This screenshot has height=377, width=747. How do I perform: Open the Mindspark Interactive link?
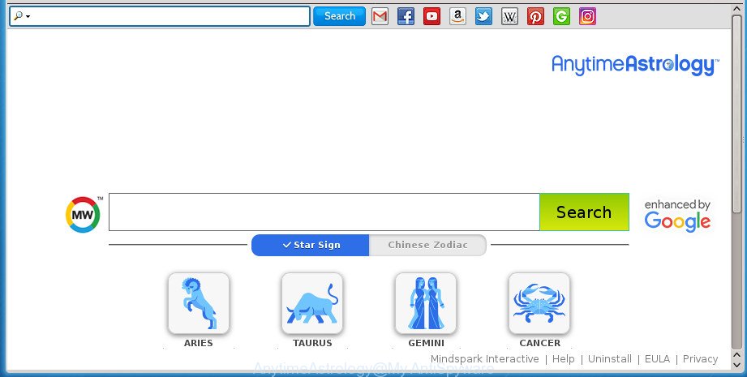484,359
